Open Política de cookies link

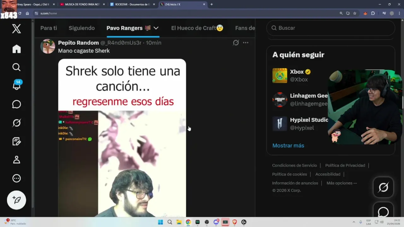click(289, 174)
